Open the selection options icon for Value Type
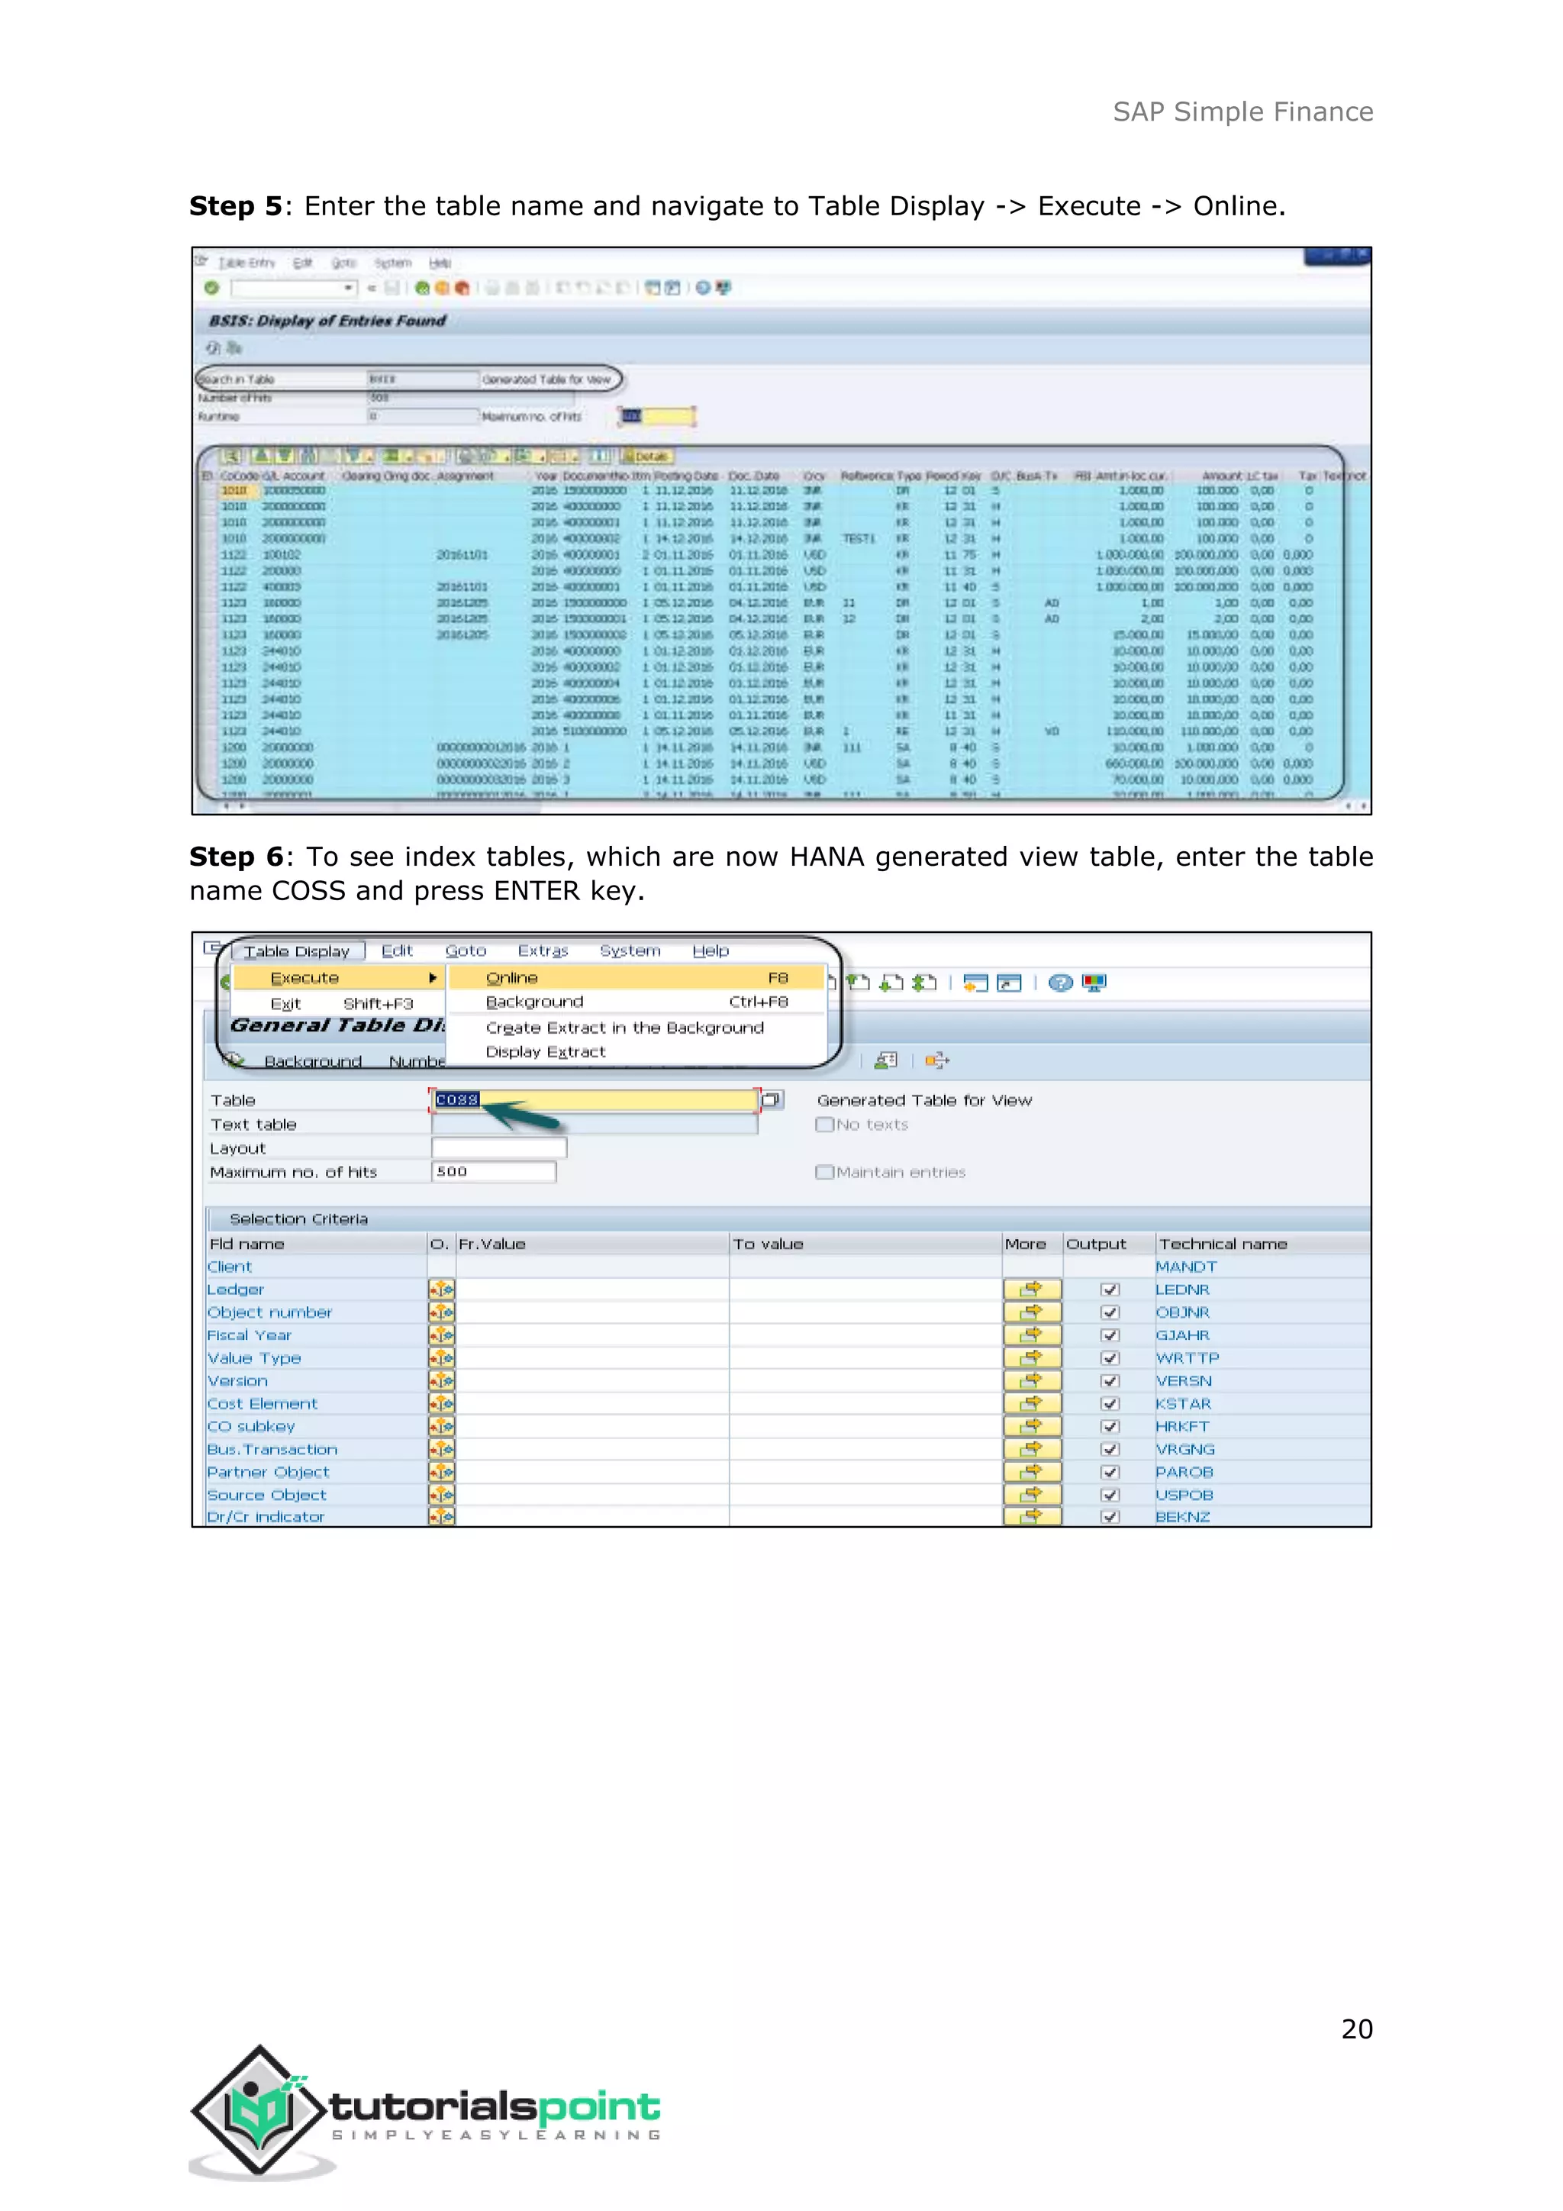 point(442,1357)
